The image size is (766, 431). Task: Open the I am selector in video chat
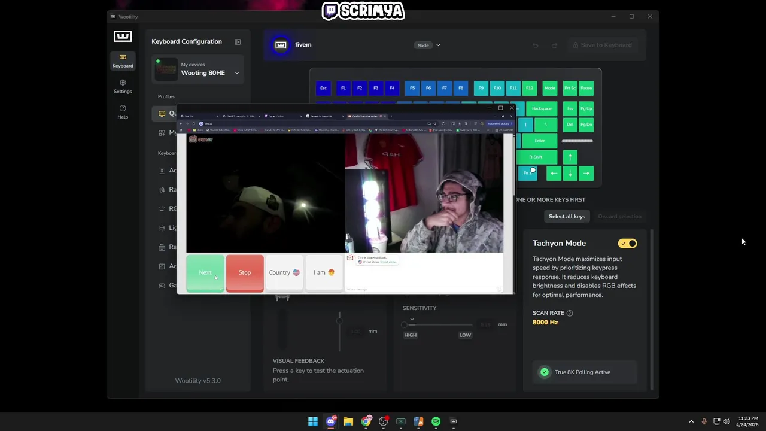tap(324, 272)
